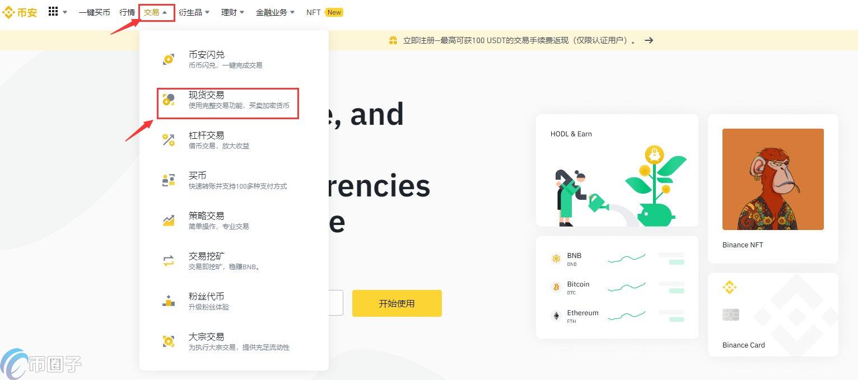This screenshot has width=858, height=380.
Task: Click the Binance 币安 logo
Action: pos(19,12)
